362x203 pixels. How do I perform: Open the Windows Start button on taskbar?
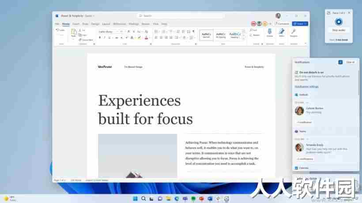[135, 199]
